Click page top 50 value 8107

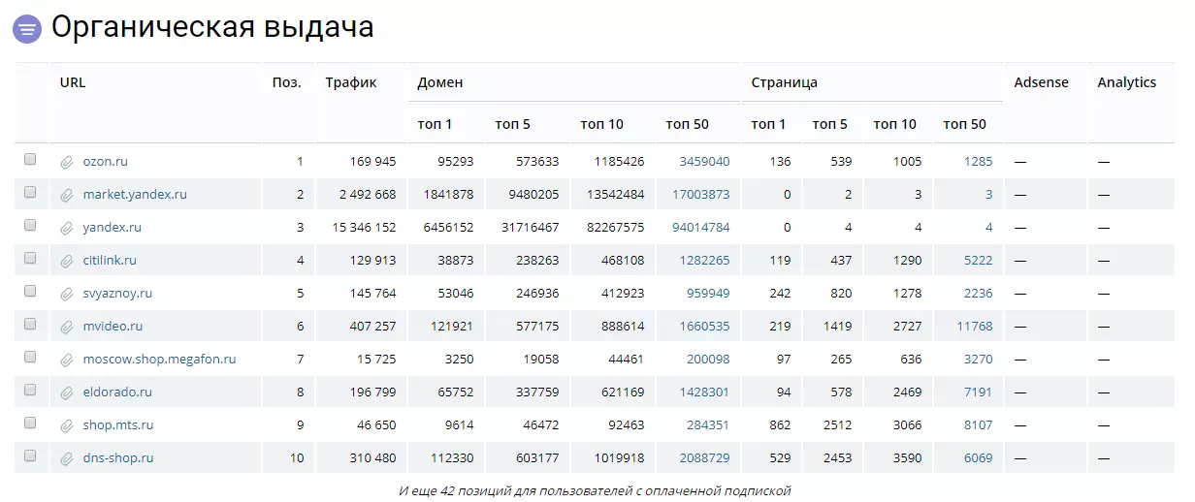pyautogui.click(x=979, y=425)
